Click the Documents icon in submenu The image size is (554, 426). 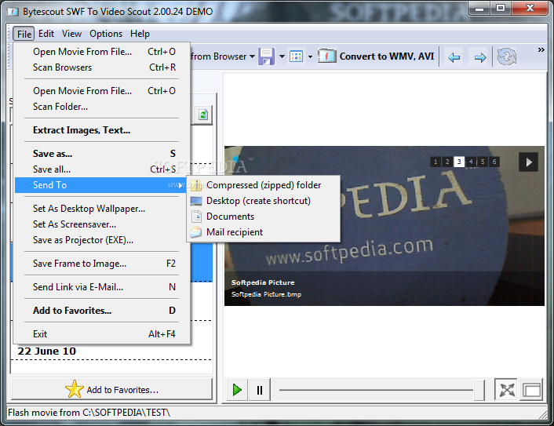[196, 217]
